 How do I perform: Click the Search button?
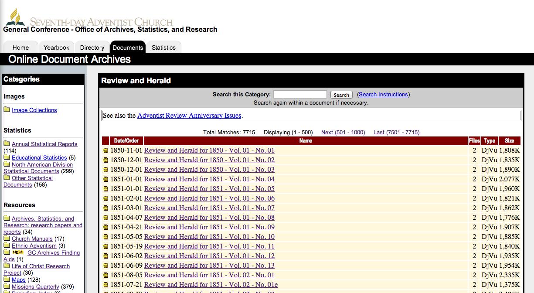[x=341, y=95]
